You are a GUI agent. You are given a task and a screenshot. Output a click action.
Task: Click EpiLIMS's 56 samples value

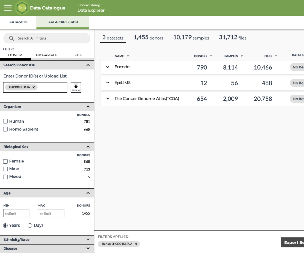(x=234, y=83)
